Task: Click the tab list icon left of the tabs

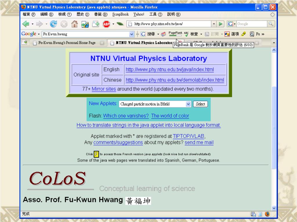Action: point(24,42)
